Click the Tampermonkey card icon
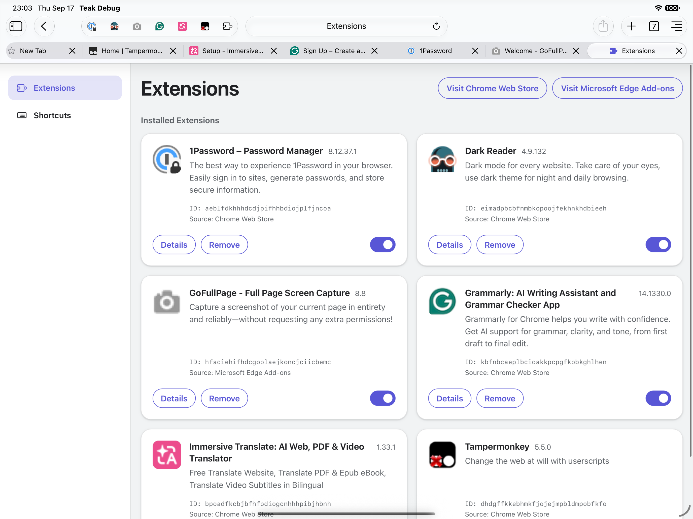 tap(442, 455)
